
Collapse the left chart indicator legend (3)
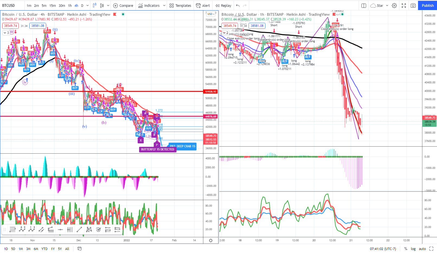(x=7, y=33)
